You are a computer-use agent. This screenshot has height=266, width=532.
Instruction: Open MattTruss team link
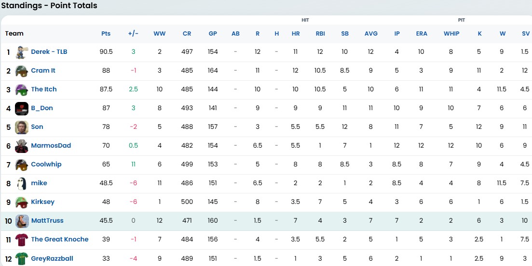[47, 221]
